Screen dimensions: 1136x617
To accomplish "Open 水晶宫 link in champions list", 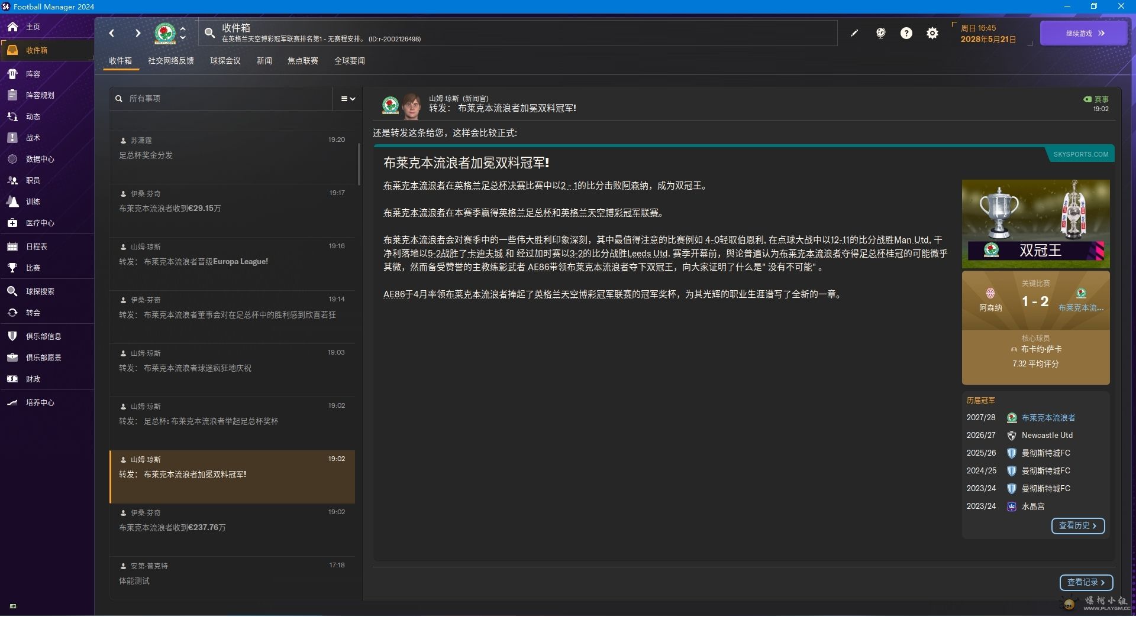I will pos(1033,506).
